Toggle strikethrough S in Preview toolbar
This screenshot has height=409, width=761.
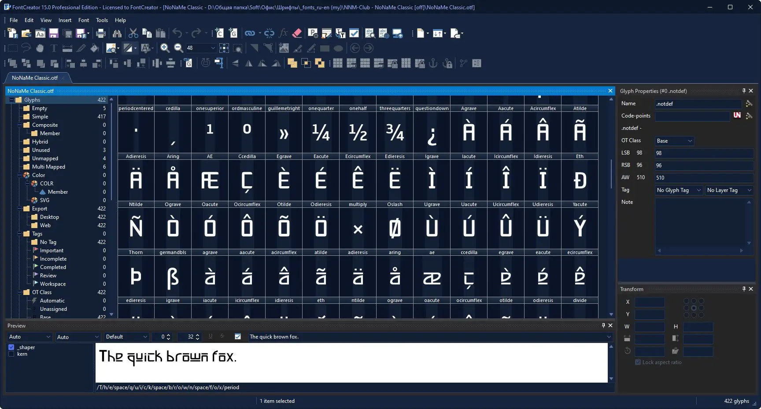222,336
